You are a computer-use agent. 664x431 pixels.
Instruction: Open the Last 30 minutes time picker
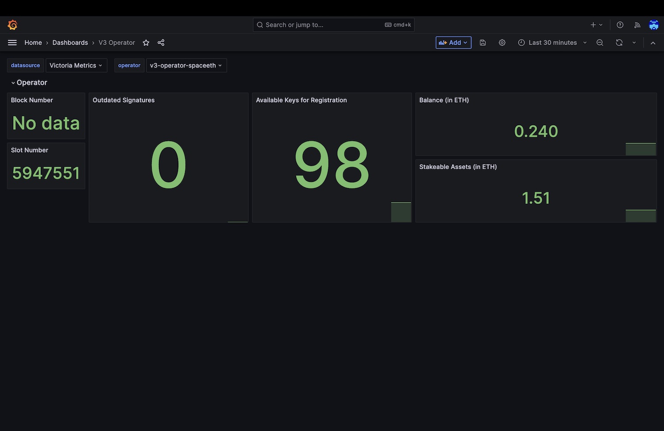point(552,42)
